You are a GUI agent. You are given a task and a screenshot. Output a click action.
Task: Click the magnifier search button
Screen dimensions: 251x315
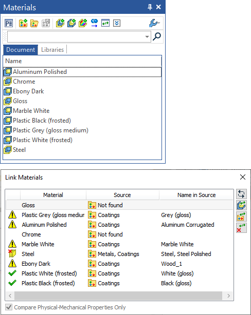tap(157, 36)
